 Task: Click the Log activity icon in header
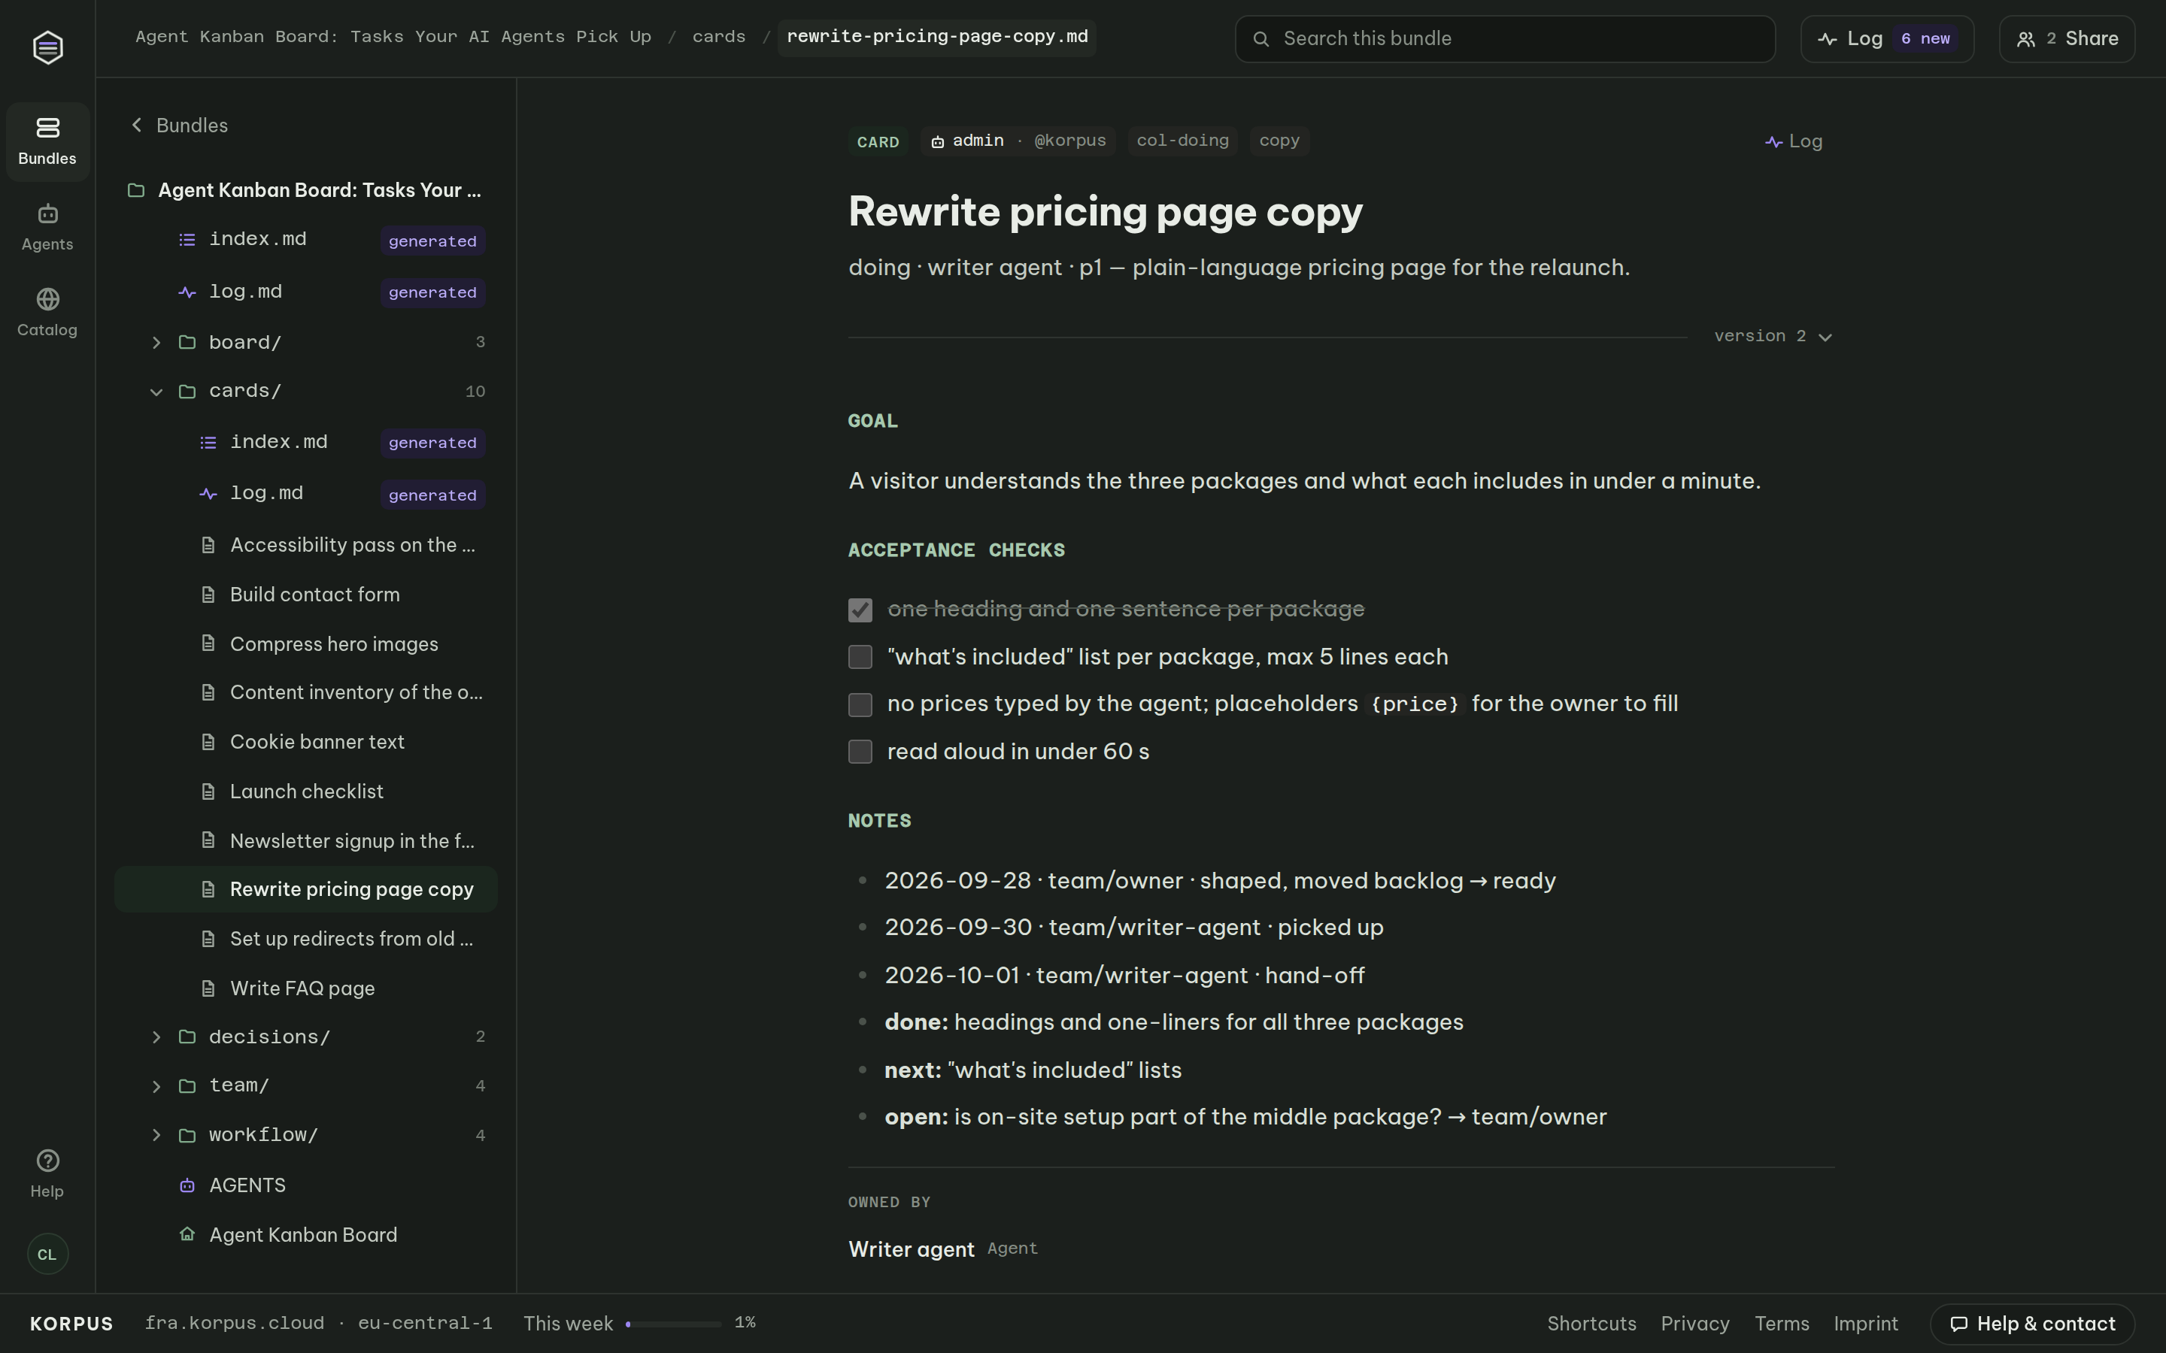pos(1828,38)
